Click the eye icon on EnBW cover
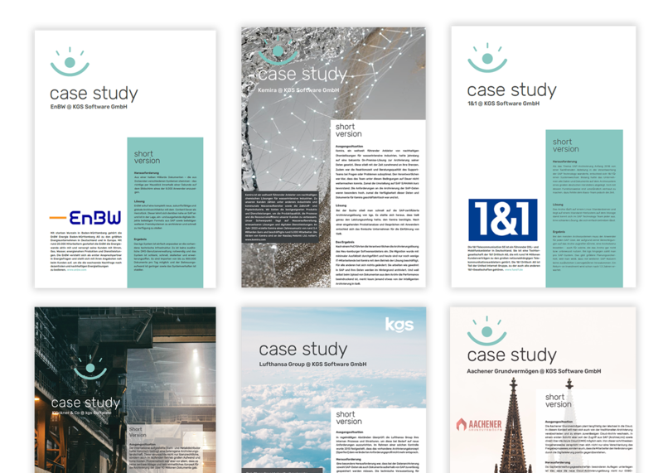Viewport: 663px width, 473px height. tap(70, 62)
